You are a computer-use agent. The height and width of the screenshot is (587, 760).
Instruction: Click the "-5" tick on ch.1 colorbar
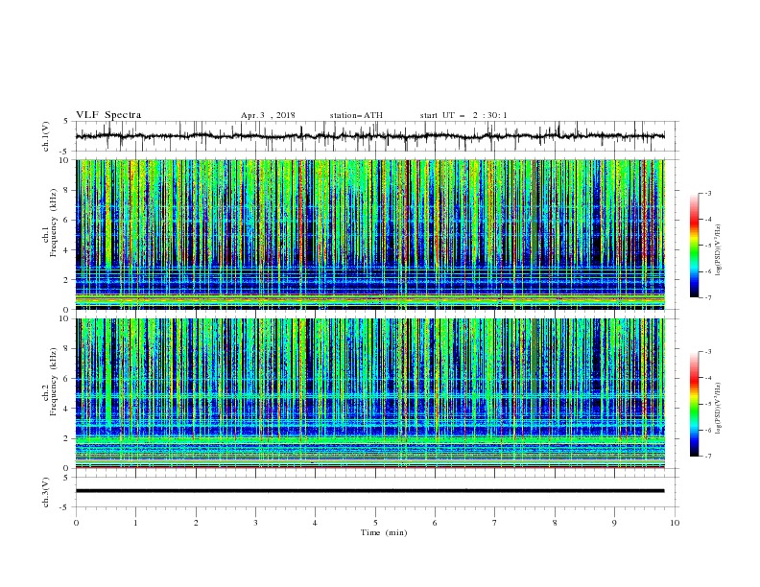point(708,246)
